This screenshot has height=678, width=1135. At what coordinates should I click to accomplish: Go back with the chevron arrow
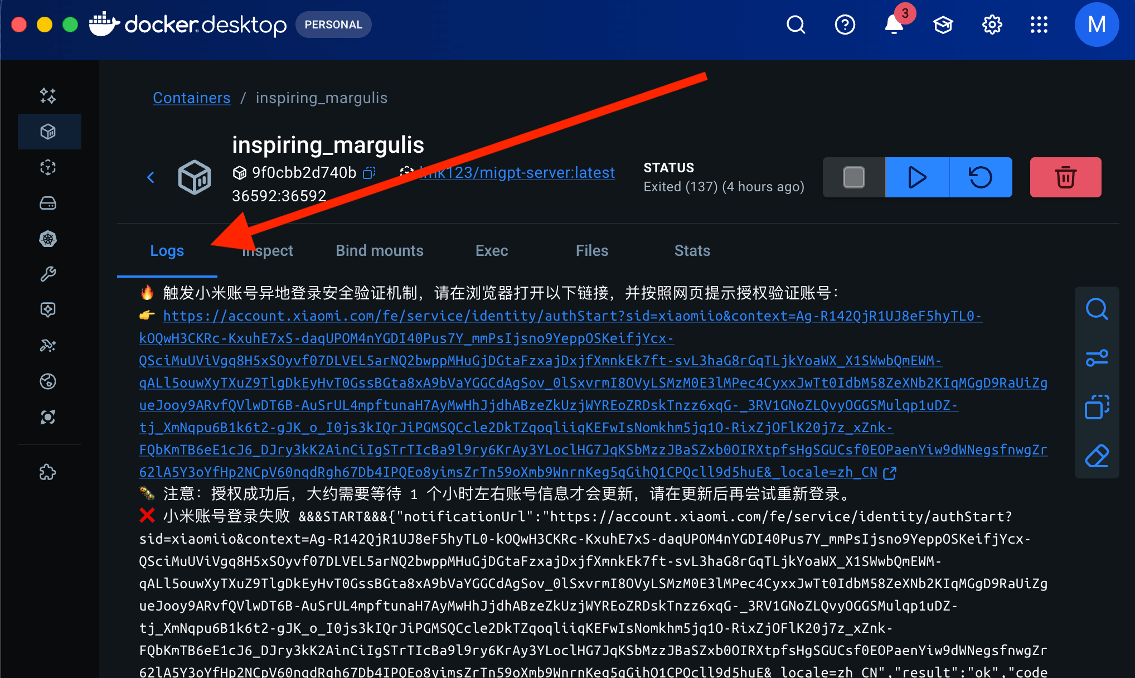[x=151, y=177]
